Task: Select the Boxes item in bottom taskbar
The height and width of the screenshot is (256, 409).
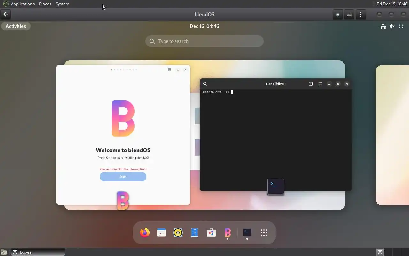Action: point(38,252)
